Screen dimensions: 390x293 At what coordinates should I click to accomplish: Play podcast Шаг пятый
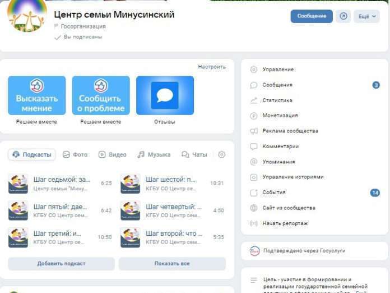point(18,211)
